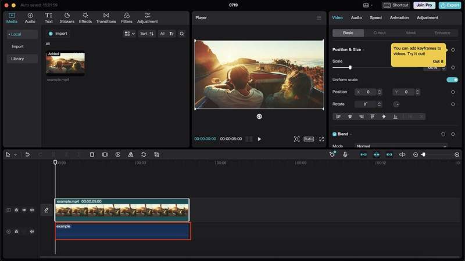The height and width of the screenshot is (261, 465).
Task: Open the Stickers panel
Action: click(x=67, y=18)
